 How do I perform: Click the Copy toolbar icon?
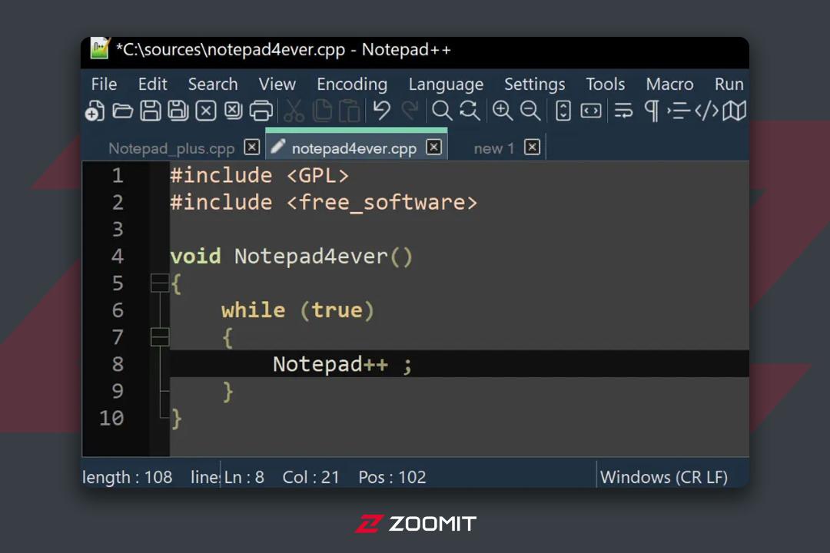pos(322,111)
